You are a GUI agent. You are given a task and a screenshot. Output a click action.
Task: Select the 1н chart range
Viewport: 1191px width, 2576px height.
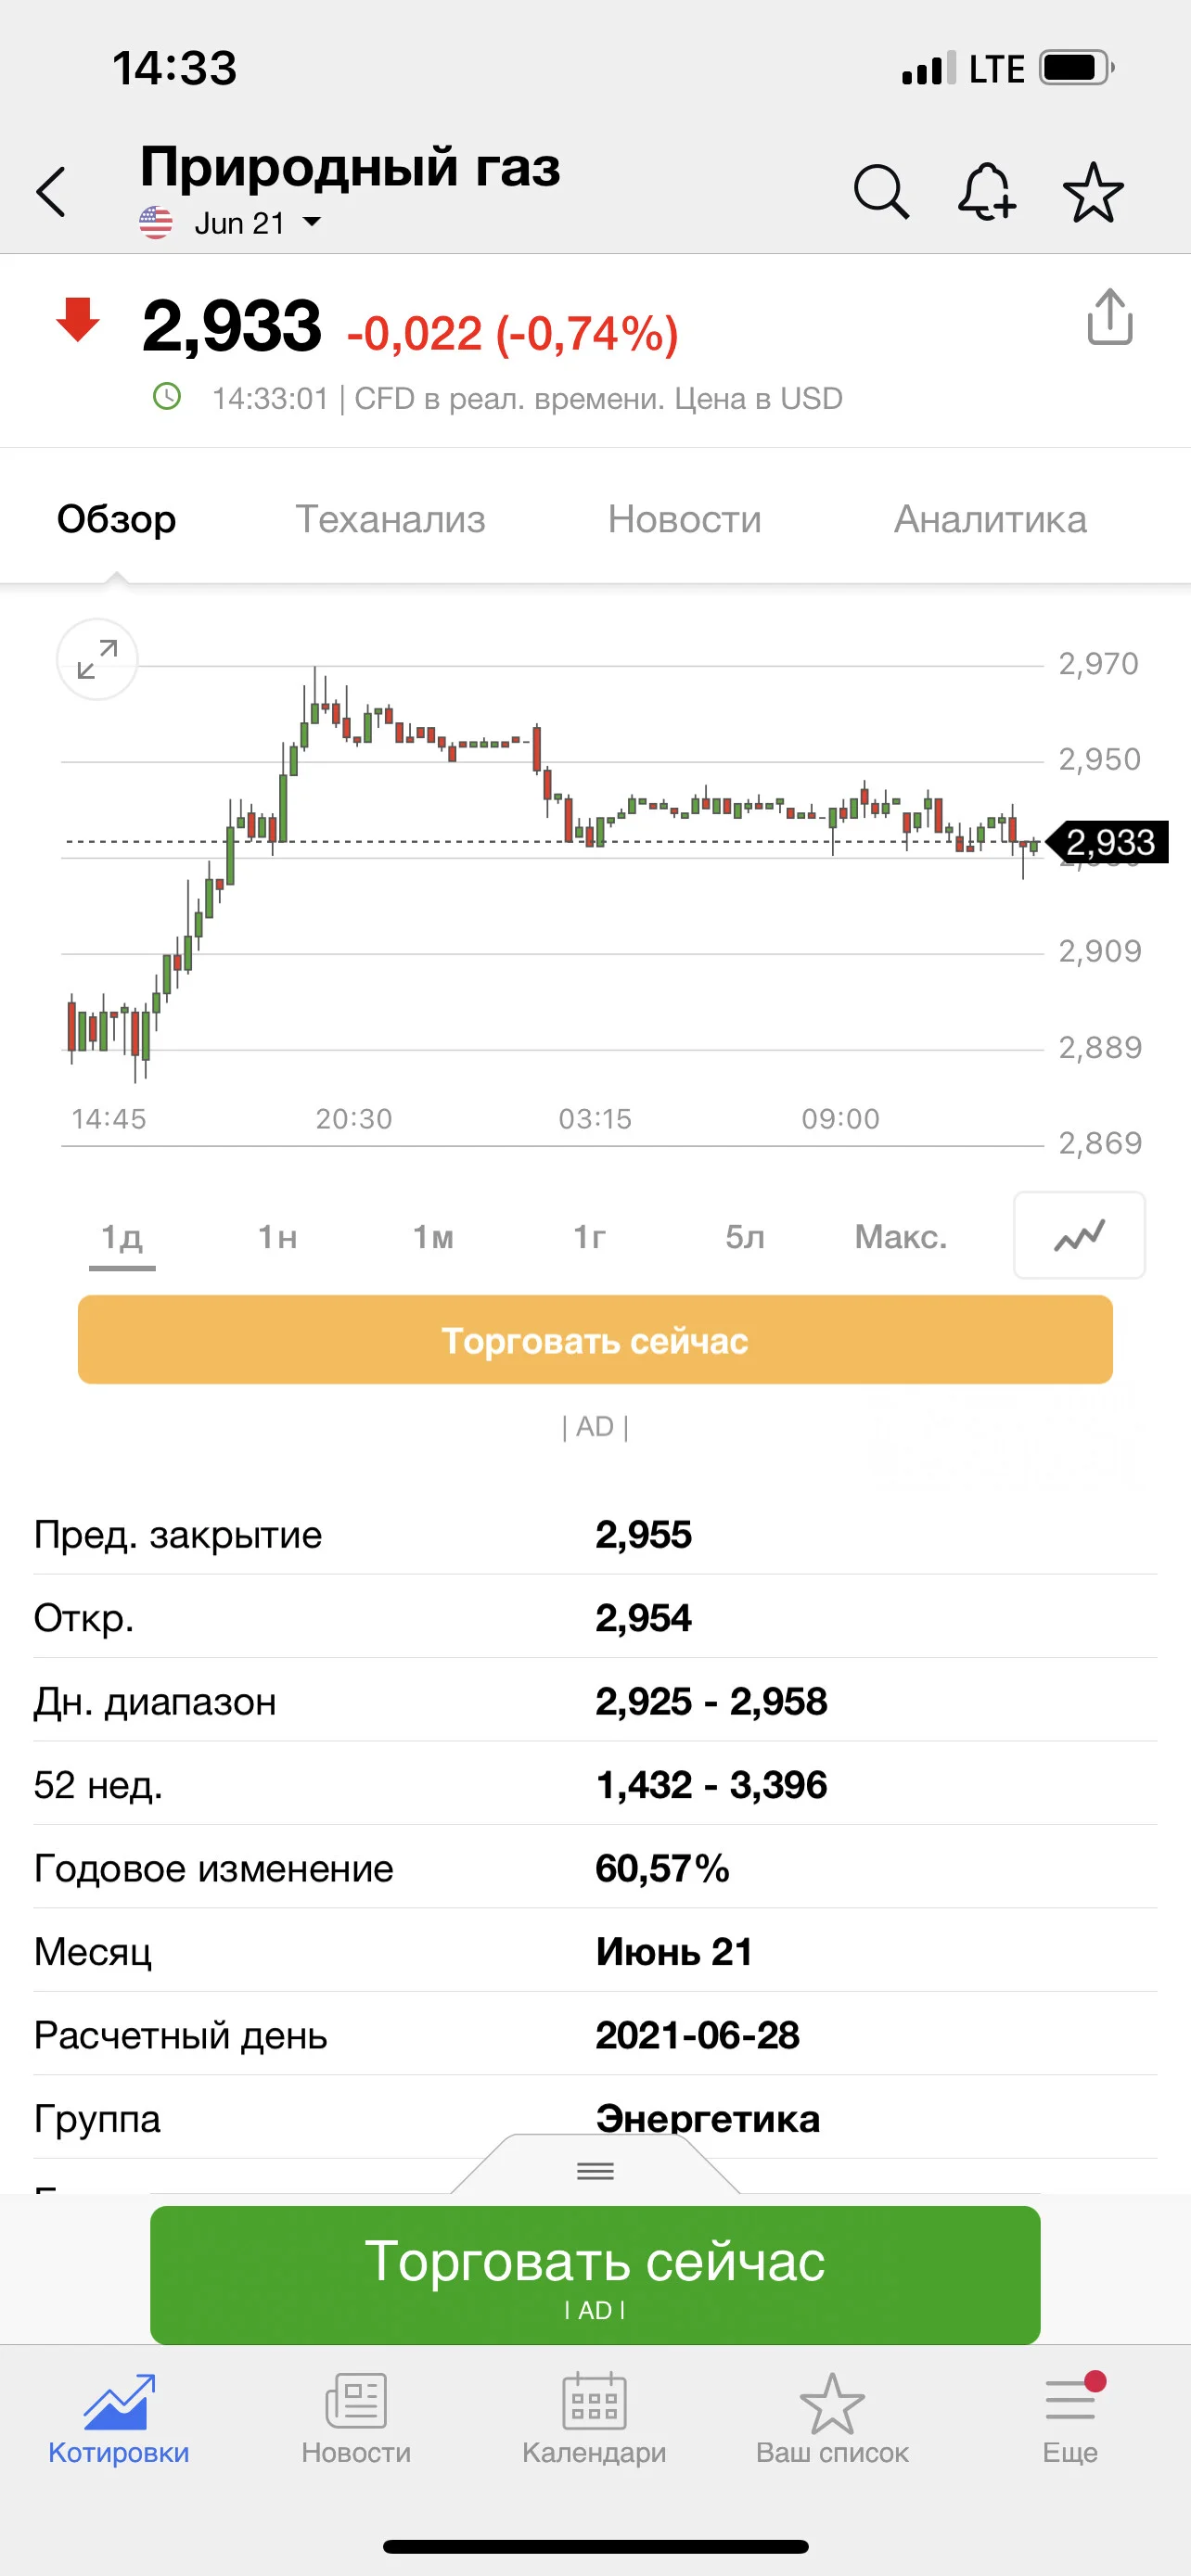point(277,1237)
